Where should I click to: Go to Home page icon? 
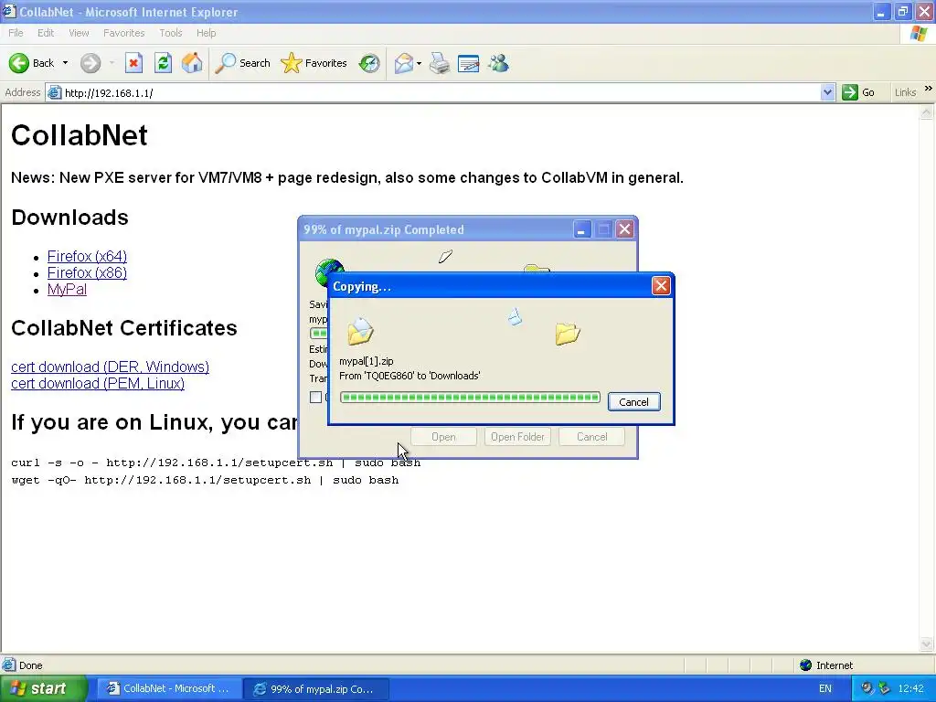click(x=192, y=63)
